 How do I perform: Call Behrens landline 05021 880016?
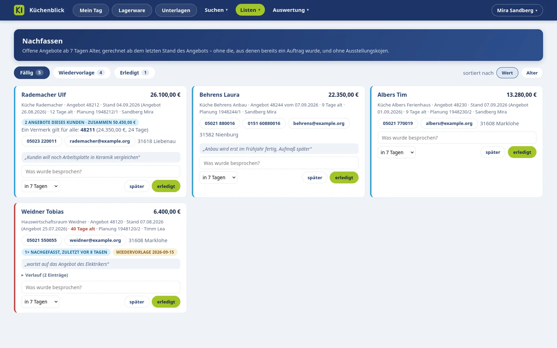(x=220, y=124)
